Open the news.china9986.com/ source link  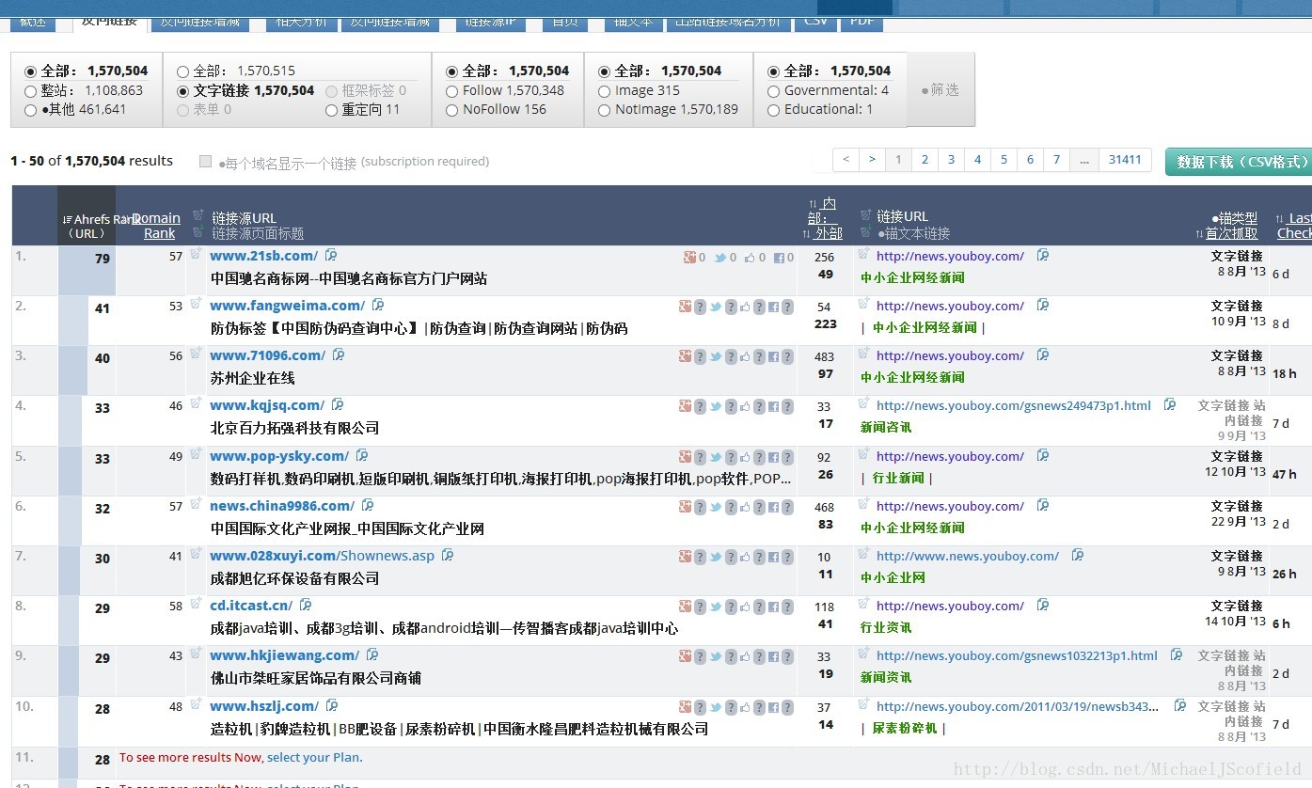coord(282,506)
